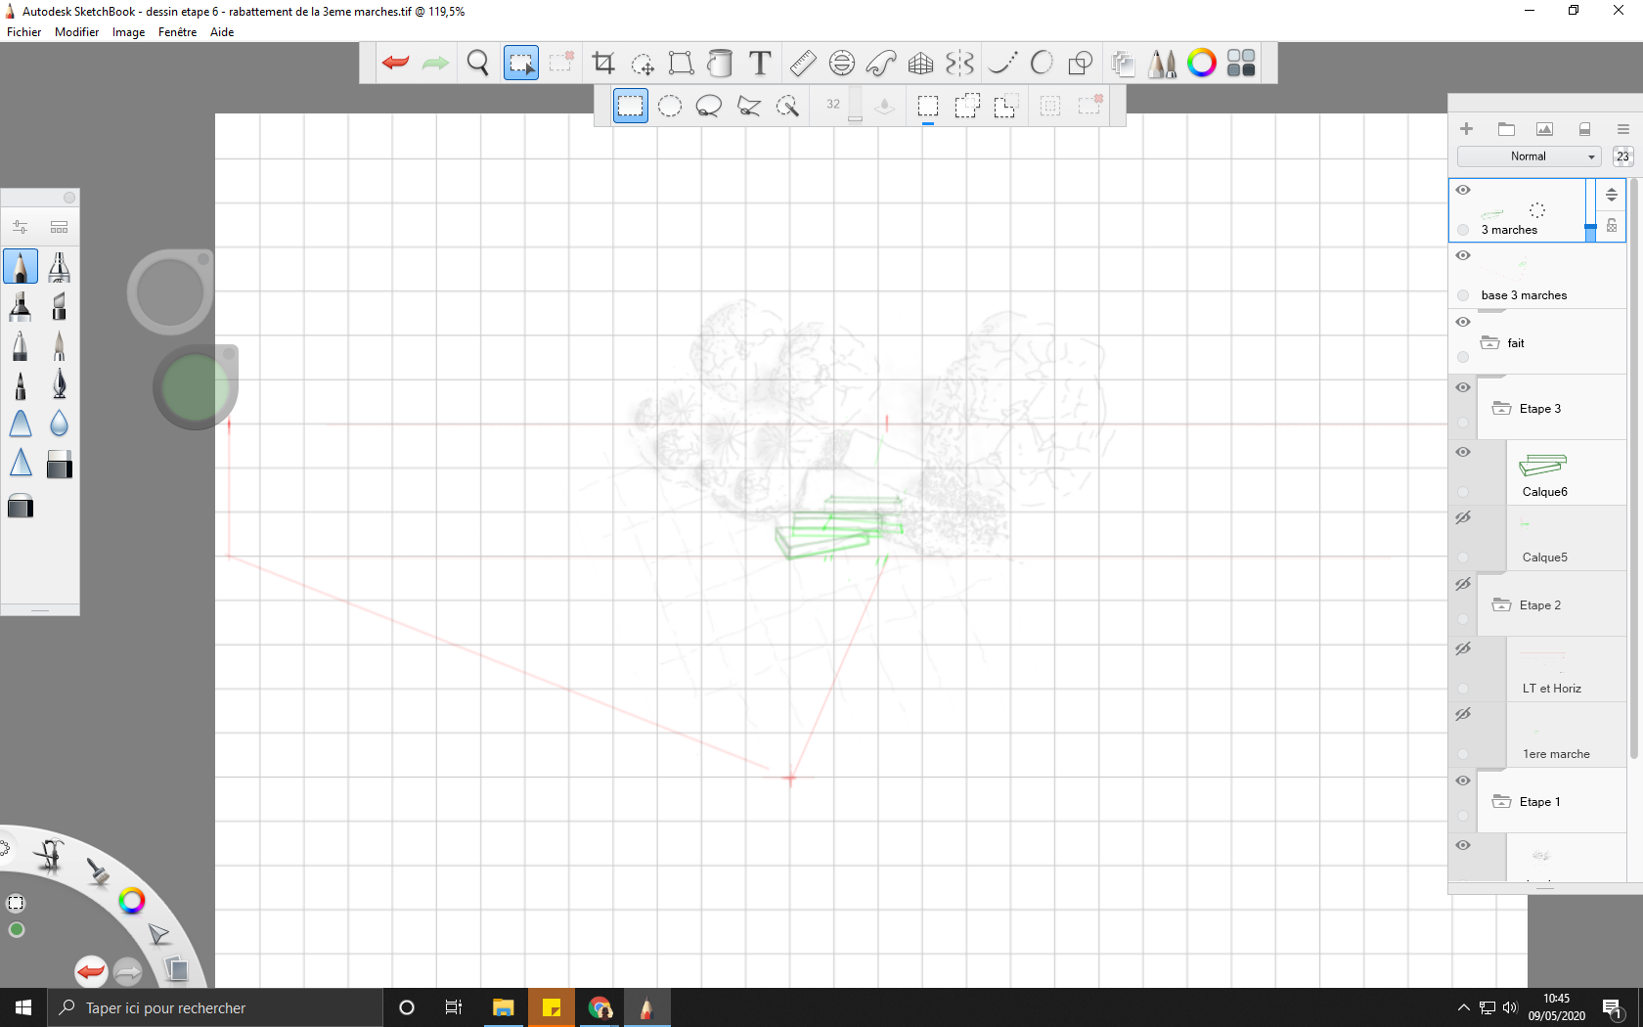Hide the '3 marches' layer
The height and width of the screenshot is (1027, 1643).
(x=1463, y=190)
